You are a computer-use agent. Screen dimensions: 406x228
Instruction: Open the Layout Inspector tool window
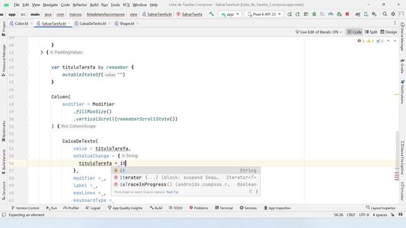tap(381, 208)
